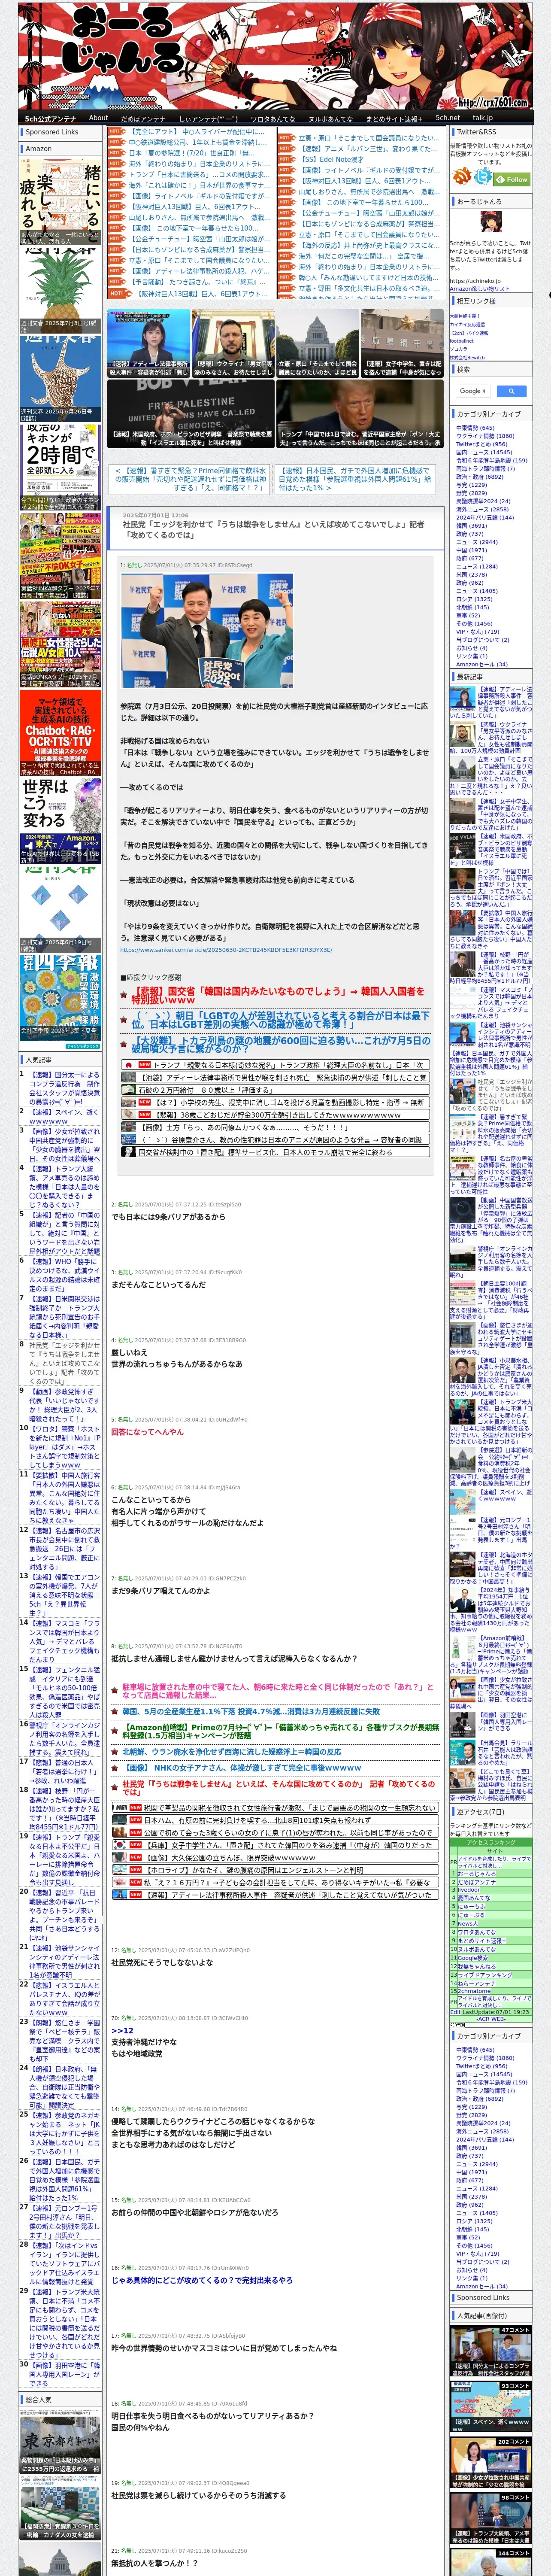This screenshot has width=551, height=2576.
Task: Open the ロシア (1325) category link
Action: coord(474,599)
